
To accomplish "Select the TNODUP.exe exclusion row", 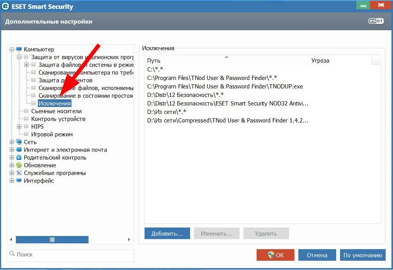I will tap(262, 86).
